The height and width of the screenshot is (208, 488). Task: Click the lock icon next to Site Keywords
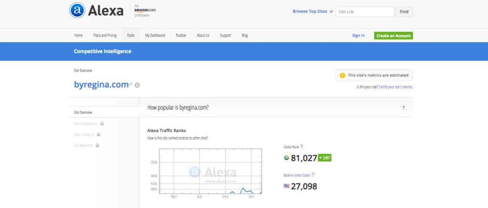click(x=97, y=145)
